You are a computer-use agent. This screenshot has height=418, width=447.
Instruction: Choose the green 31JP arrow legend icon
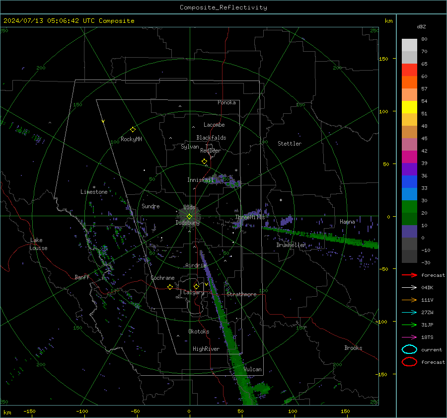point(409,325)
